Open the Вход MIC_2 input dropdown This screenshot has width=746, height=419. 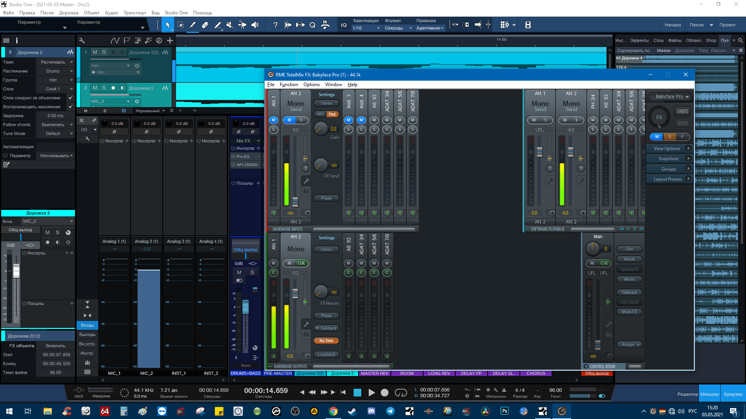click(47, 221)
